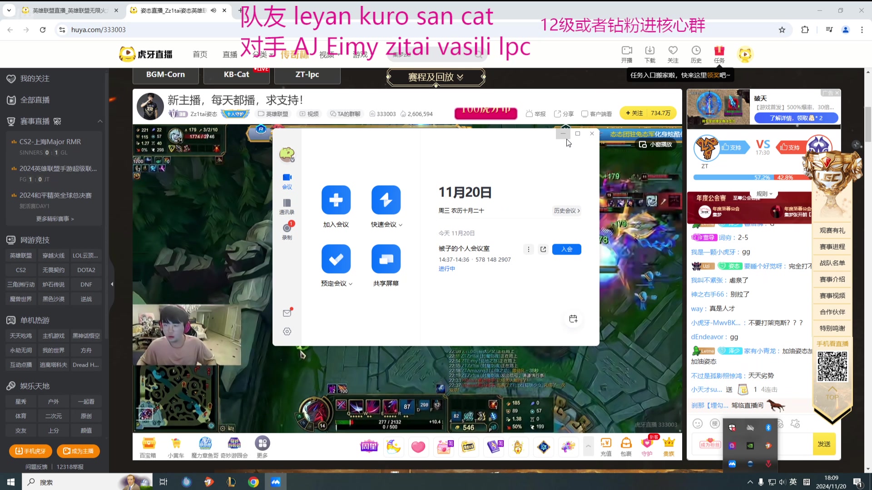Click the 成为主播 button

click(x=78, y=451)
